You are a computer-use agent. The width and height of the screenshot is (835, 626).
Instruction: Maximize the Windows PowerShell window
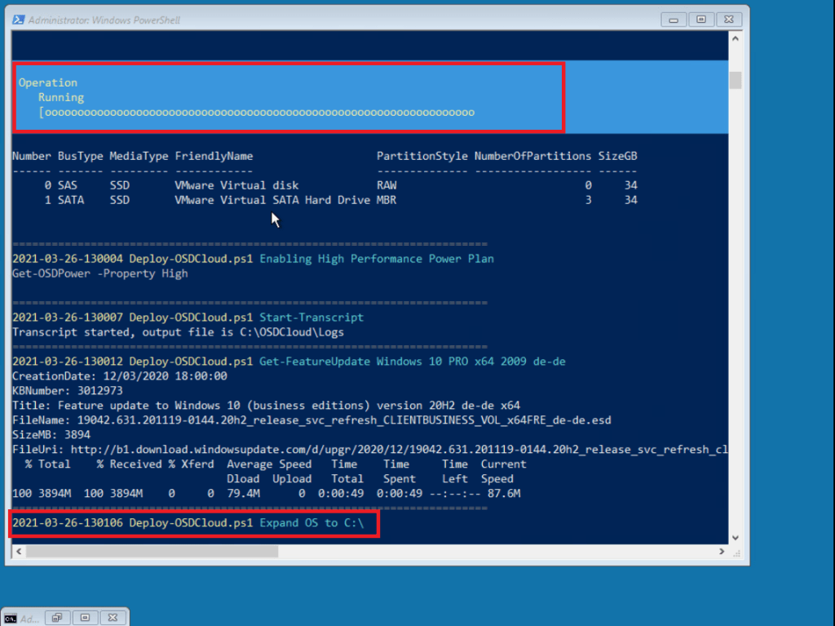[701, 19]
